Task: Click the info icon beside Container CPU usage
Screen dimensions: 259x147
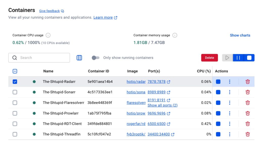Action: point(48,35)
